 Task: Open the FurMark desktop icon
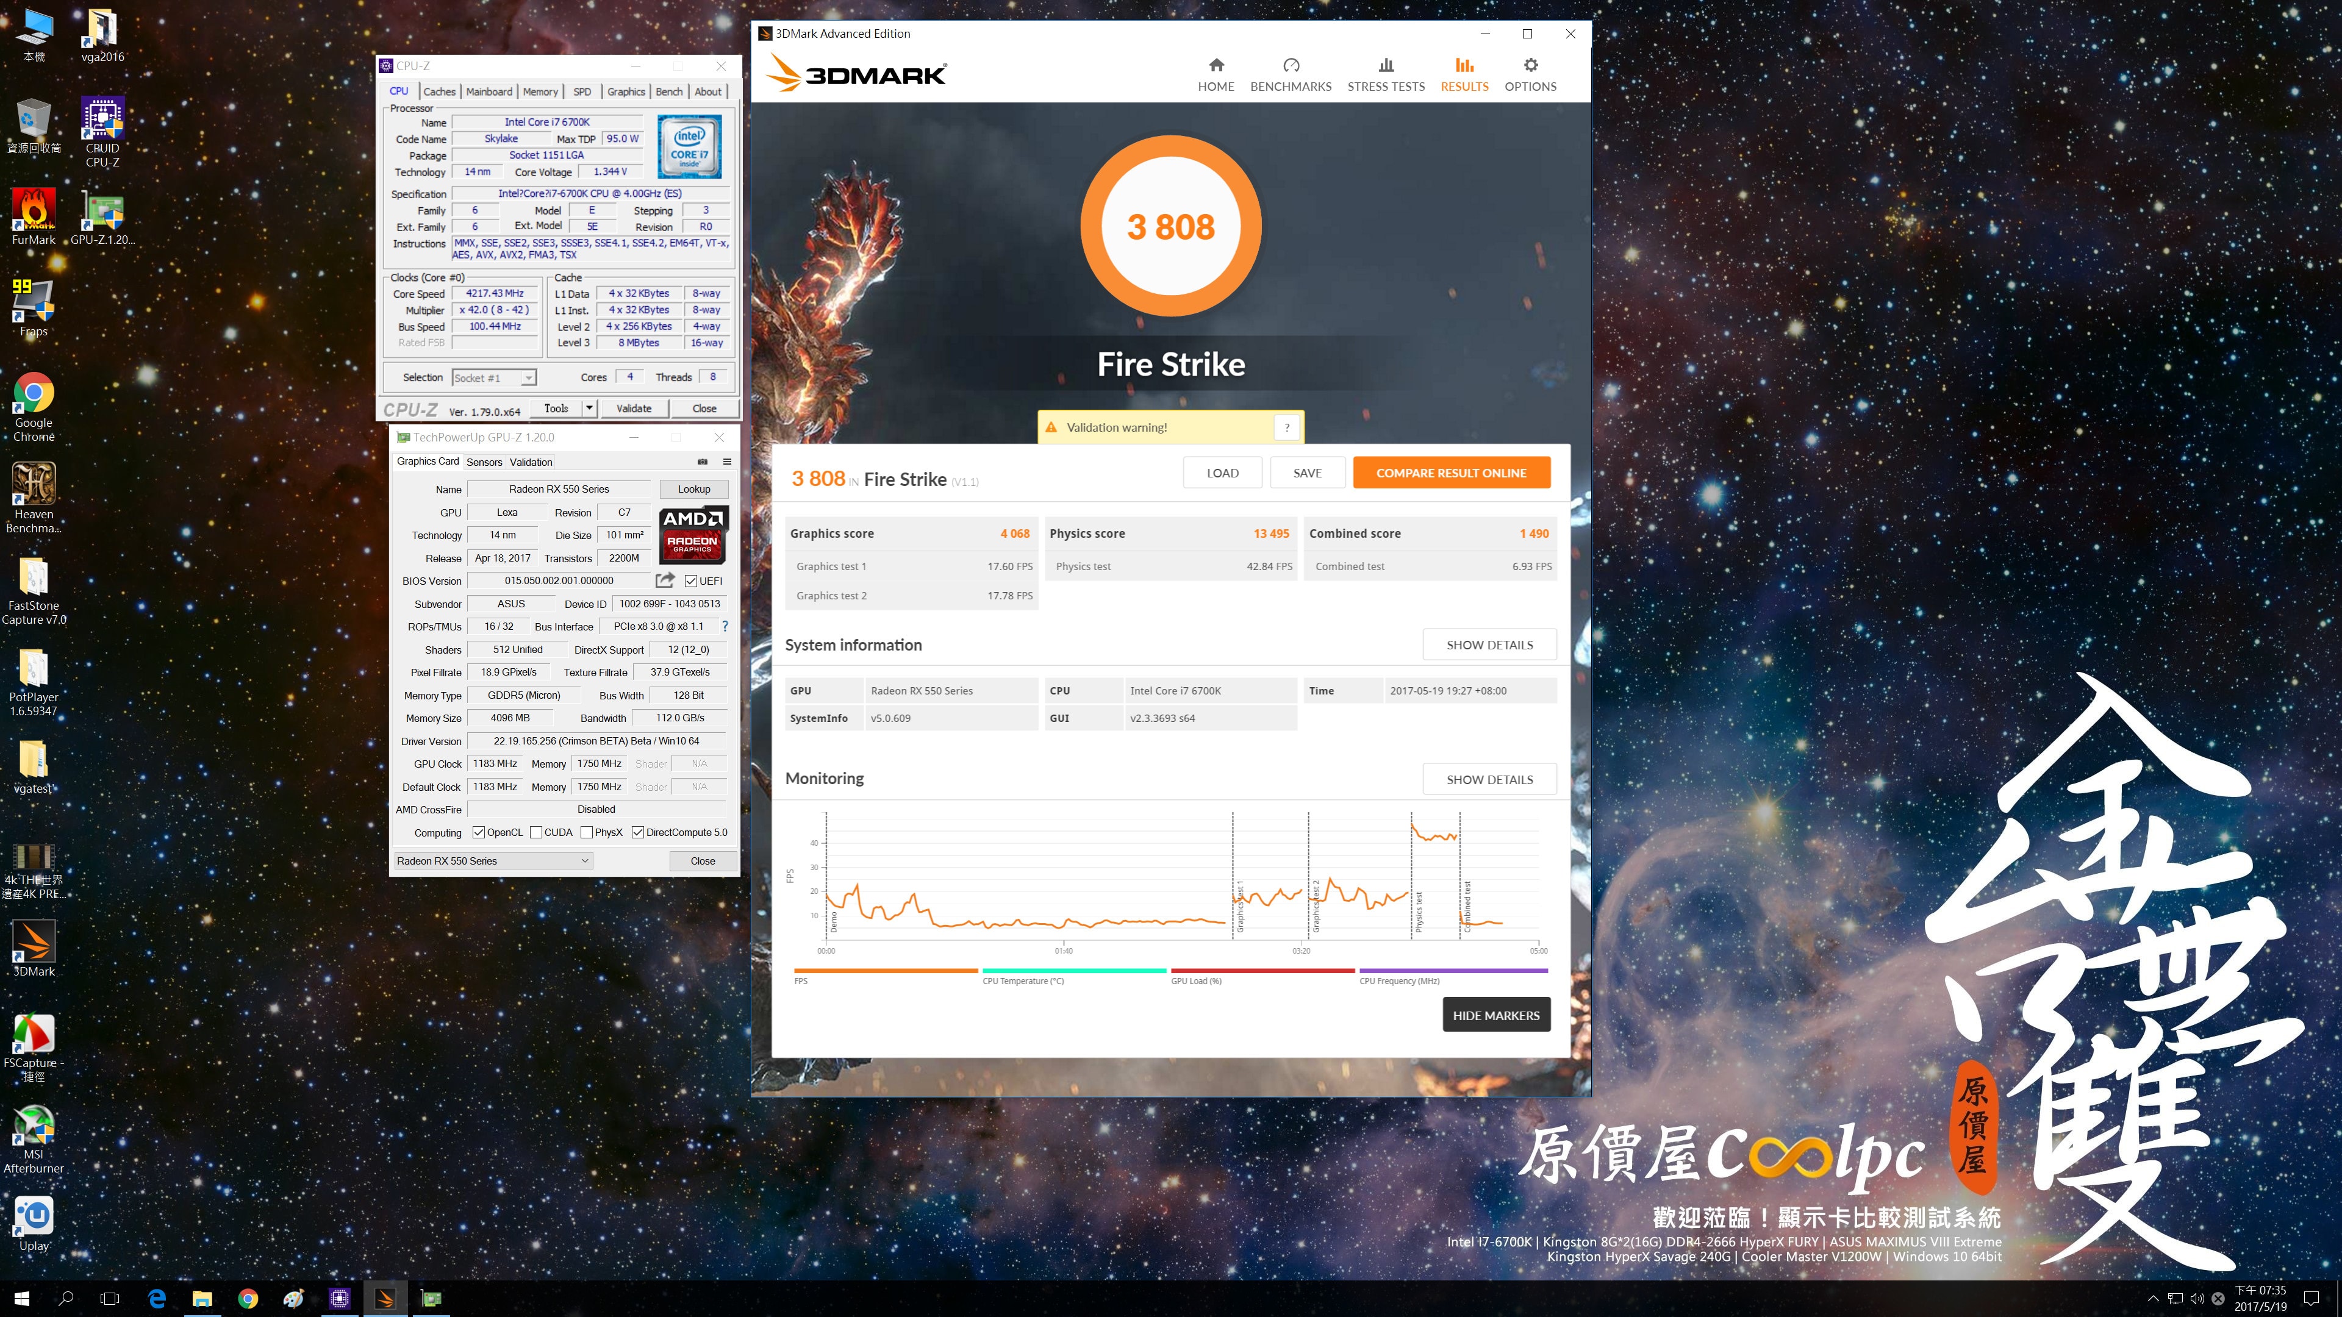click(x=34, y=216)
